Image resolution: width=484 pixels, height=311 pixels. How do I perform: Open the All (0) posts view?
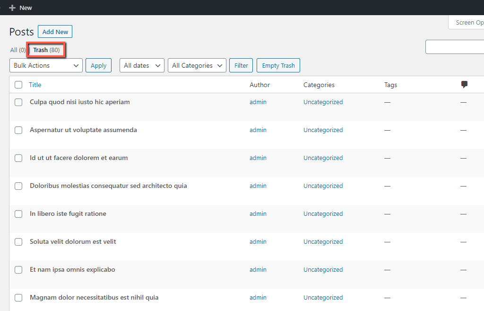click(18, 50)
